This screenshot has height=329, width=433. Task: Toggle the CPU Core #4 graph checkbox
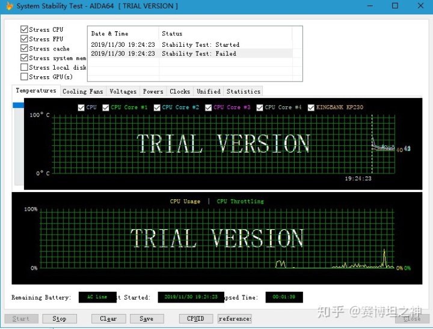260,107
